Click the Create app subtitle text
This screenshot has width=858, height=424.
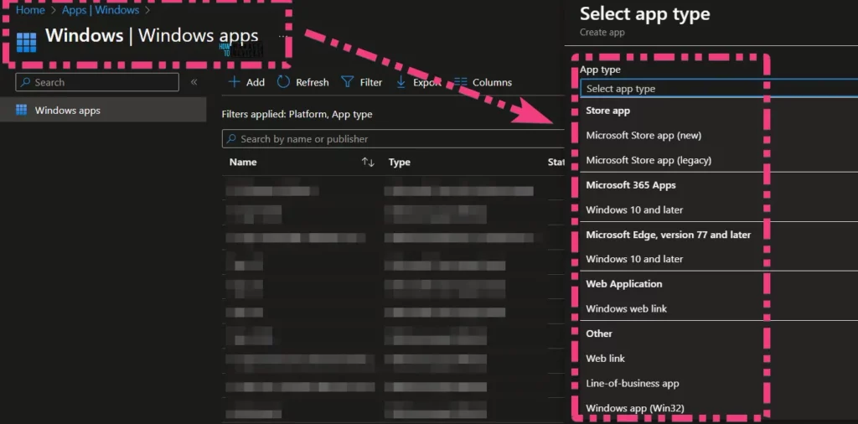tap(602, 33)
